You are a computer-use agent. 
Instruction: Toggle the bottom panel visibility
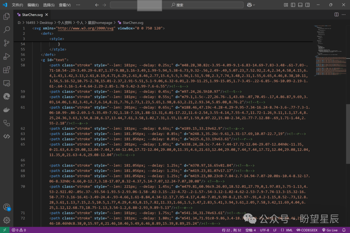point(300,5)
